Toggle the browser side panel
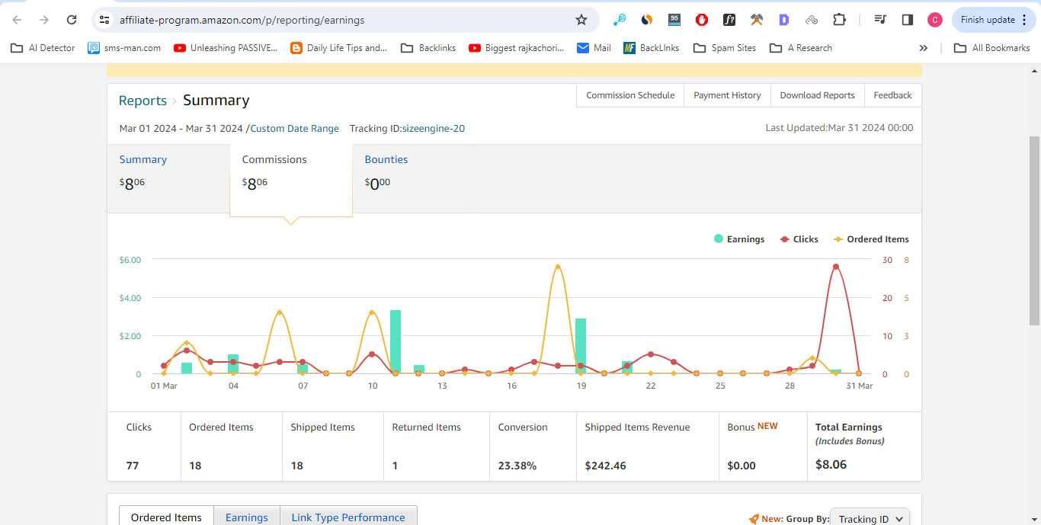This screenshot has height=525, width=1041. 908,20
